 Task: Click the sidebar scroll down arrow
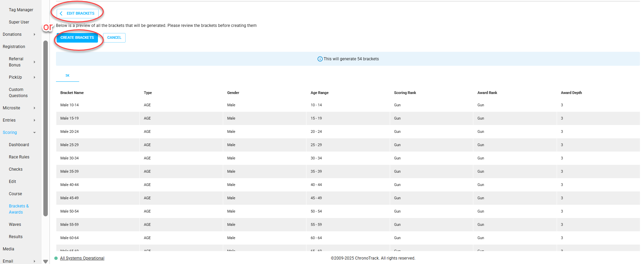coord(46,261)
